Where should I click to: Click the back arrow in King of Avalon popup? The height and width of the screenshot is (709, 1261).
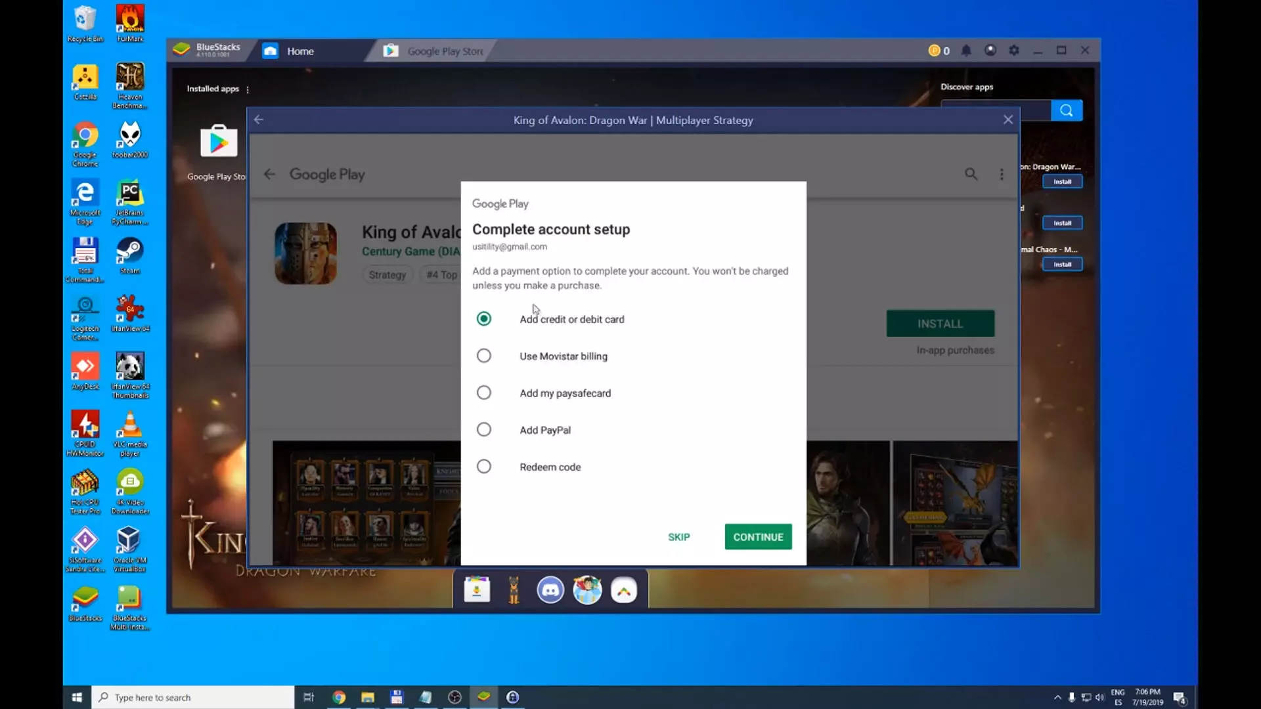[x=259, y=119]
